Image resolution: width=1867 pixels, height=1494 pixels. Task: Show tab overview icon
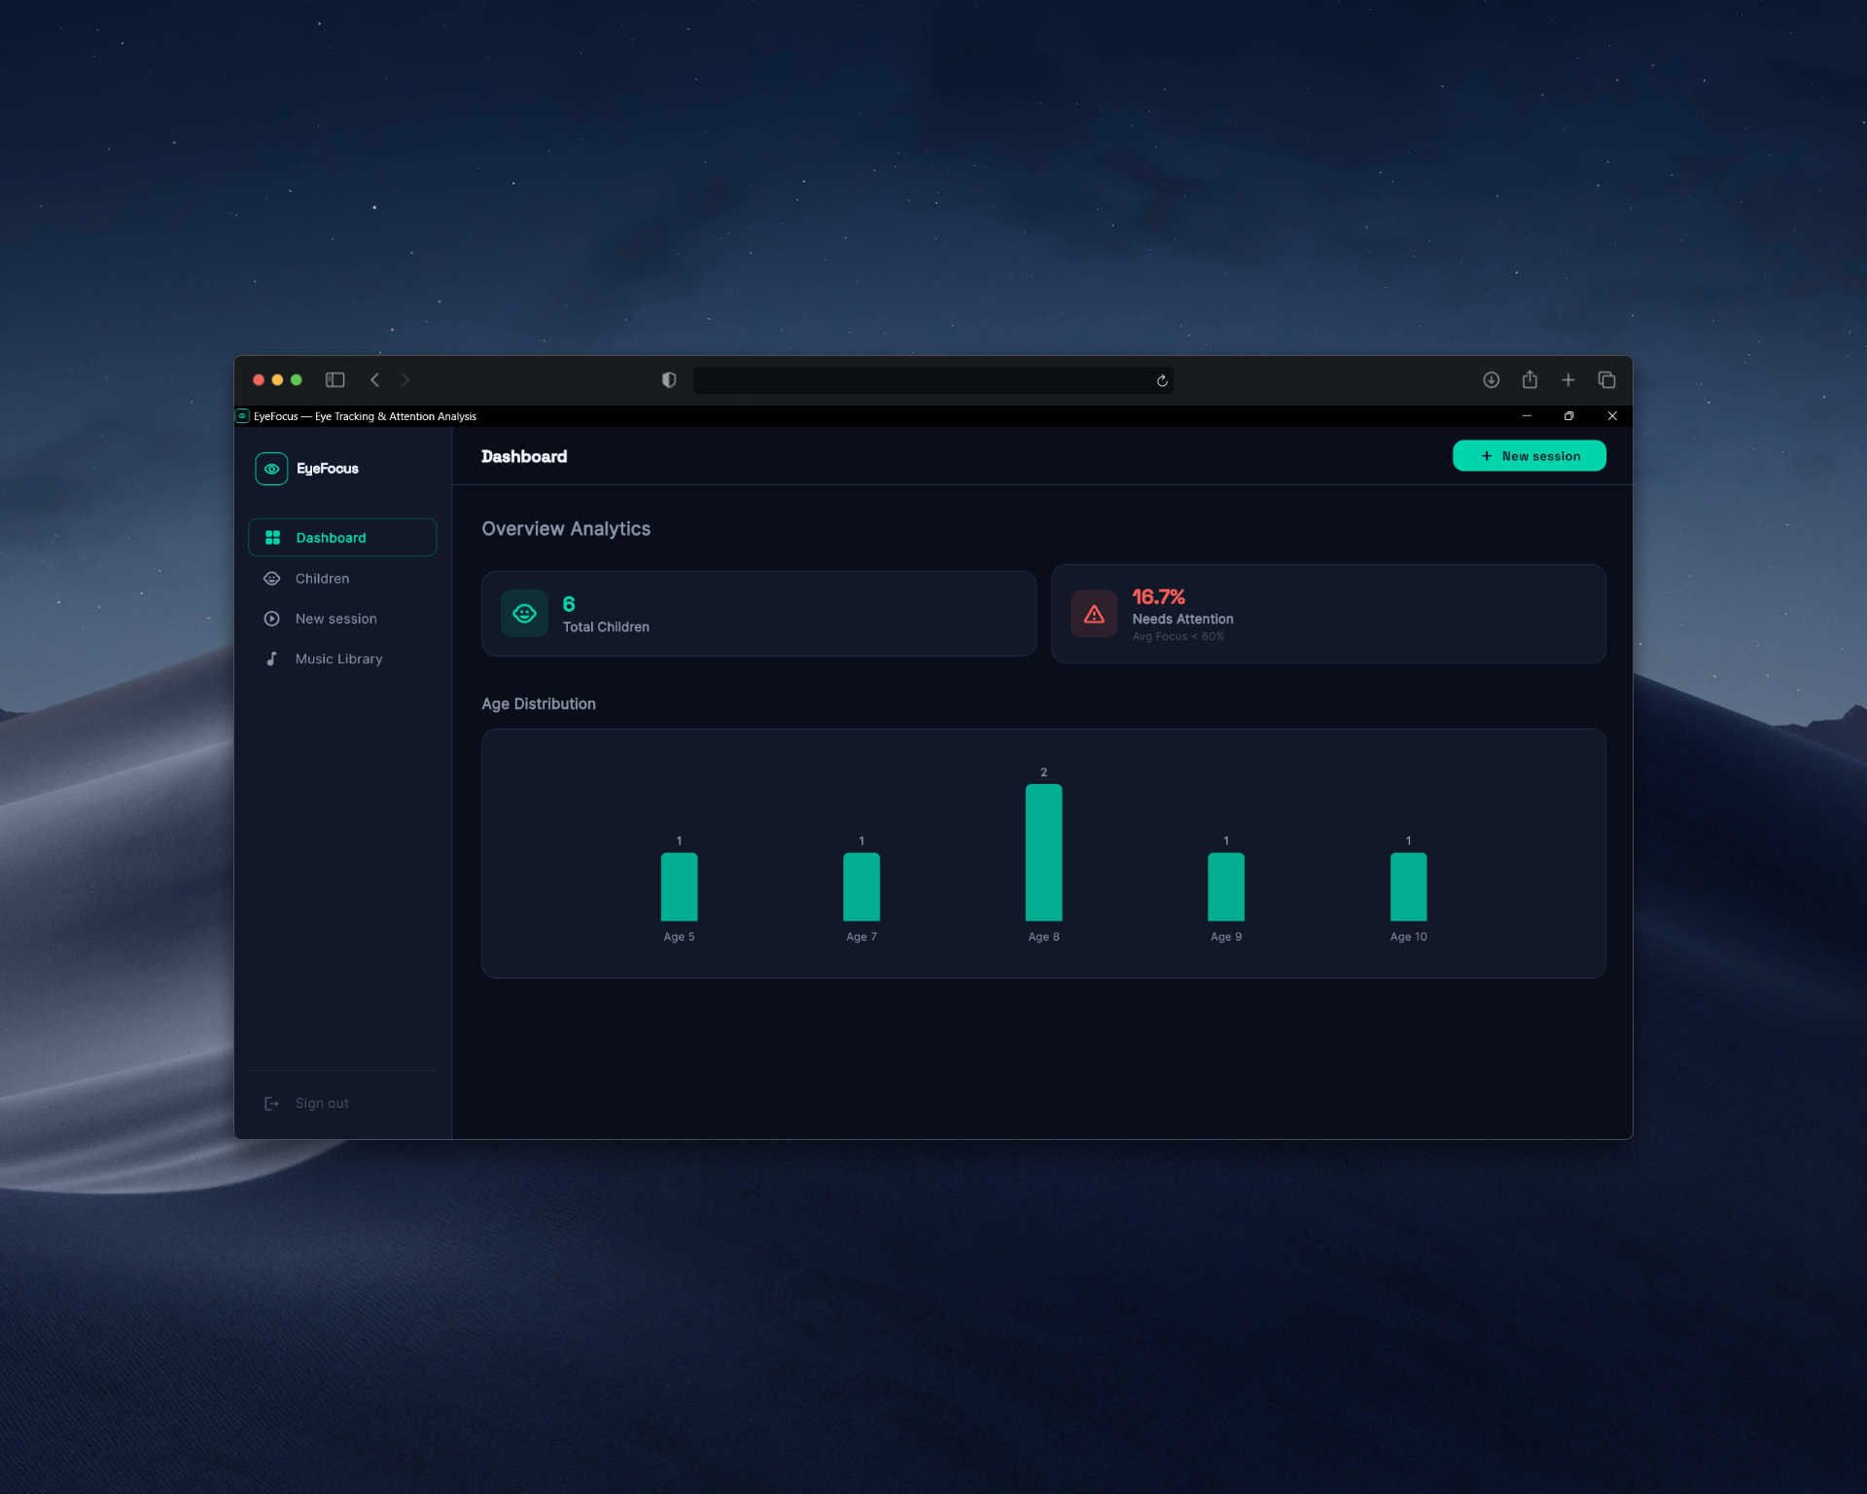tap(1606, 379)
